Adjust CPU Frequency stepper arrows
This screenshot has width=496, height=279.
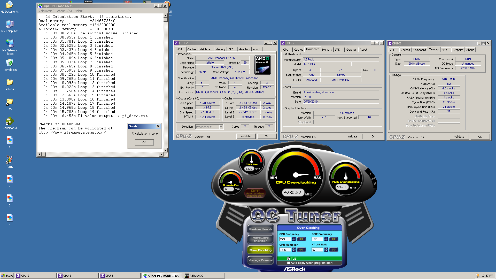click(x=294, y=239)
